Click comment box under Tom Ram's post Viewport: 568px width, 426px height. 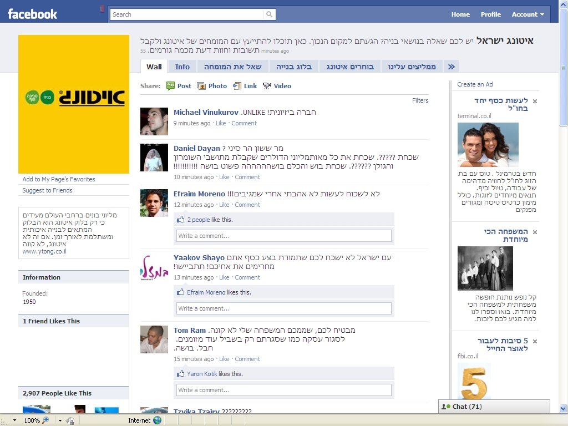(284, 390)
